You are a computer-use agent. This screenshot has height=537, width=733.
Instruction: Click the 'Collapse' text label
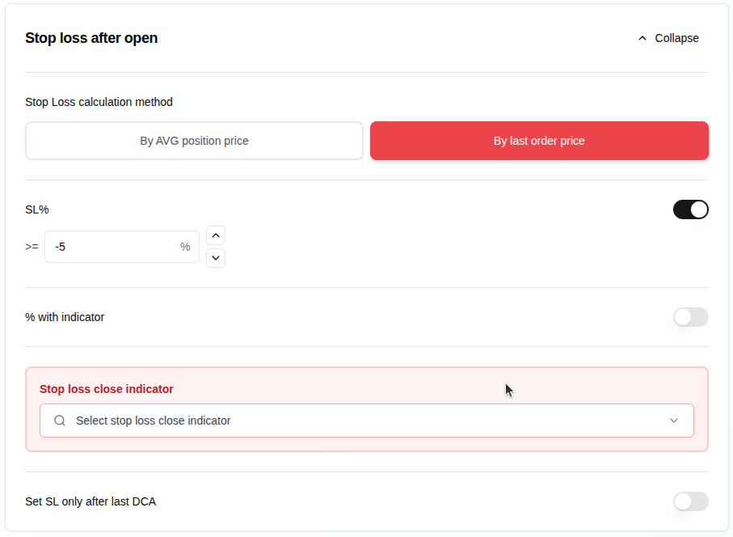pos(676,38)
